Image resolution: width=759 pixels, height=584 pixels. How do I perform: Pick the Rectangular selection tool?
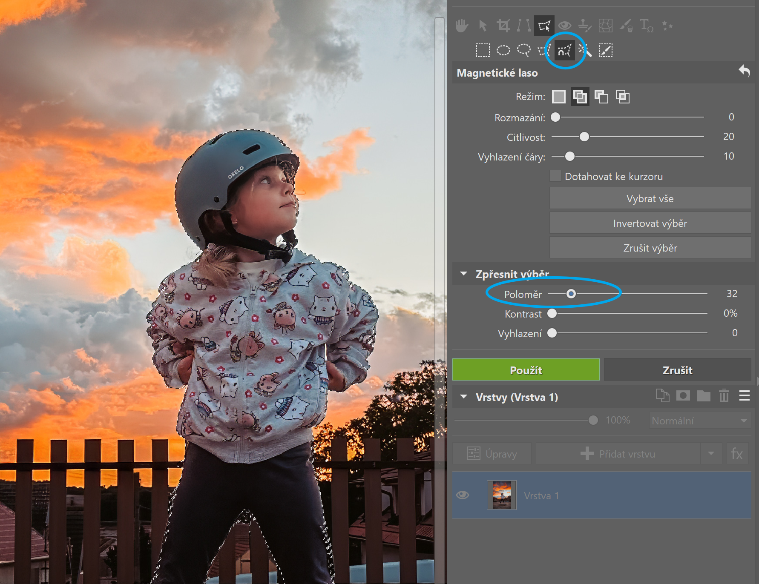click(x=483, y=50)
